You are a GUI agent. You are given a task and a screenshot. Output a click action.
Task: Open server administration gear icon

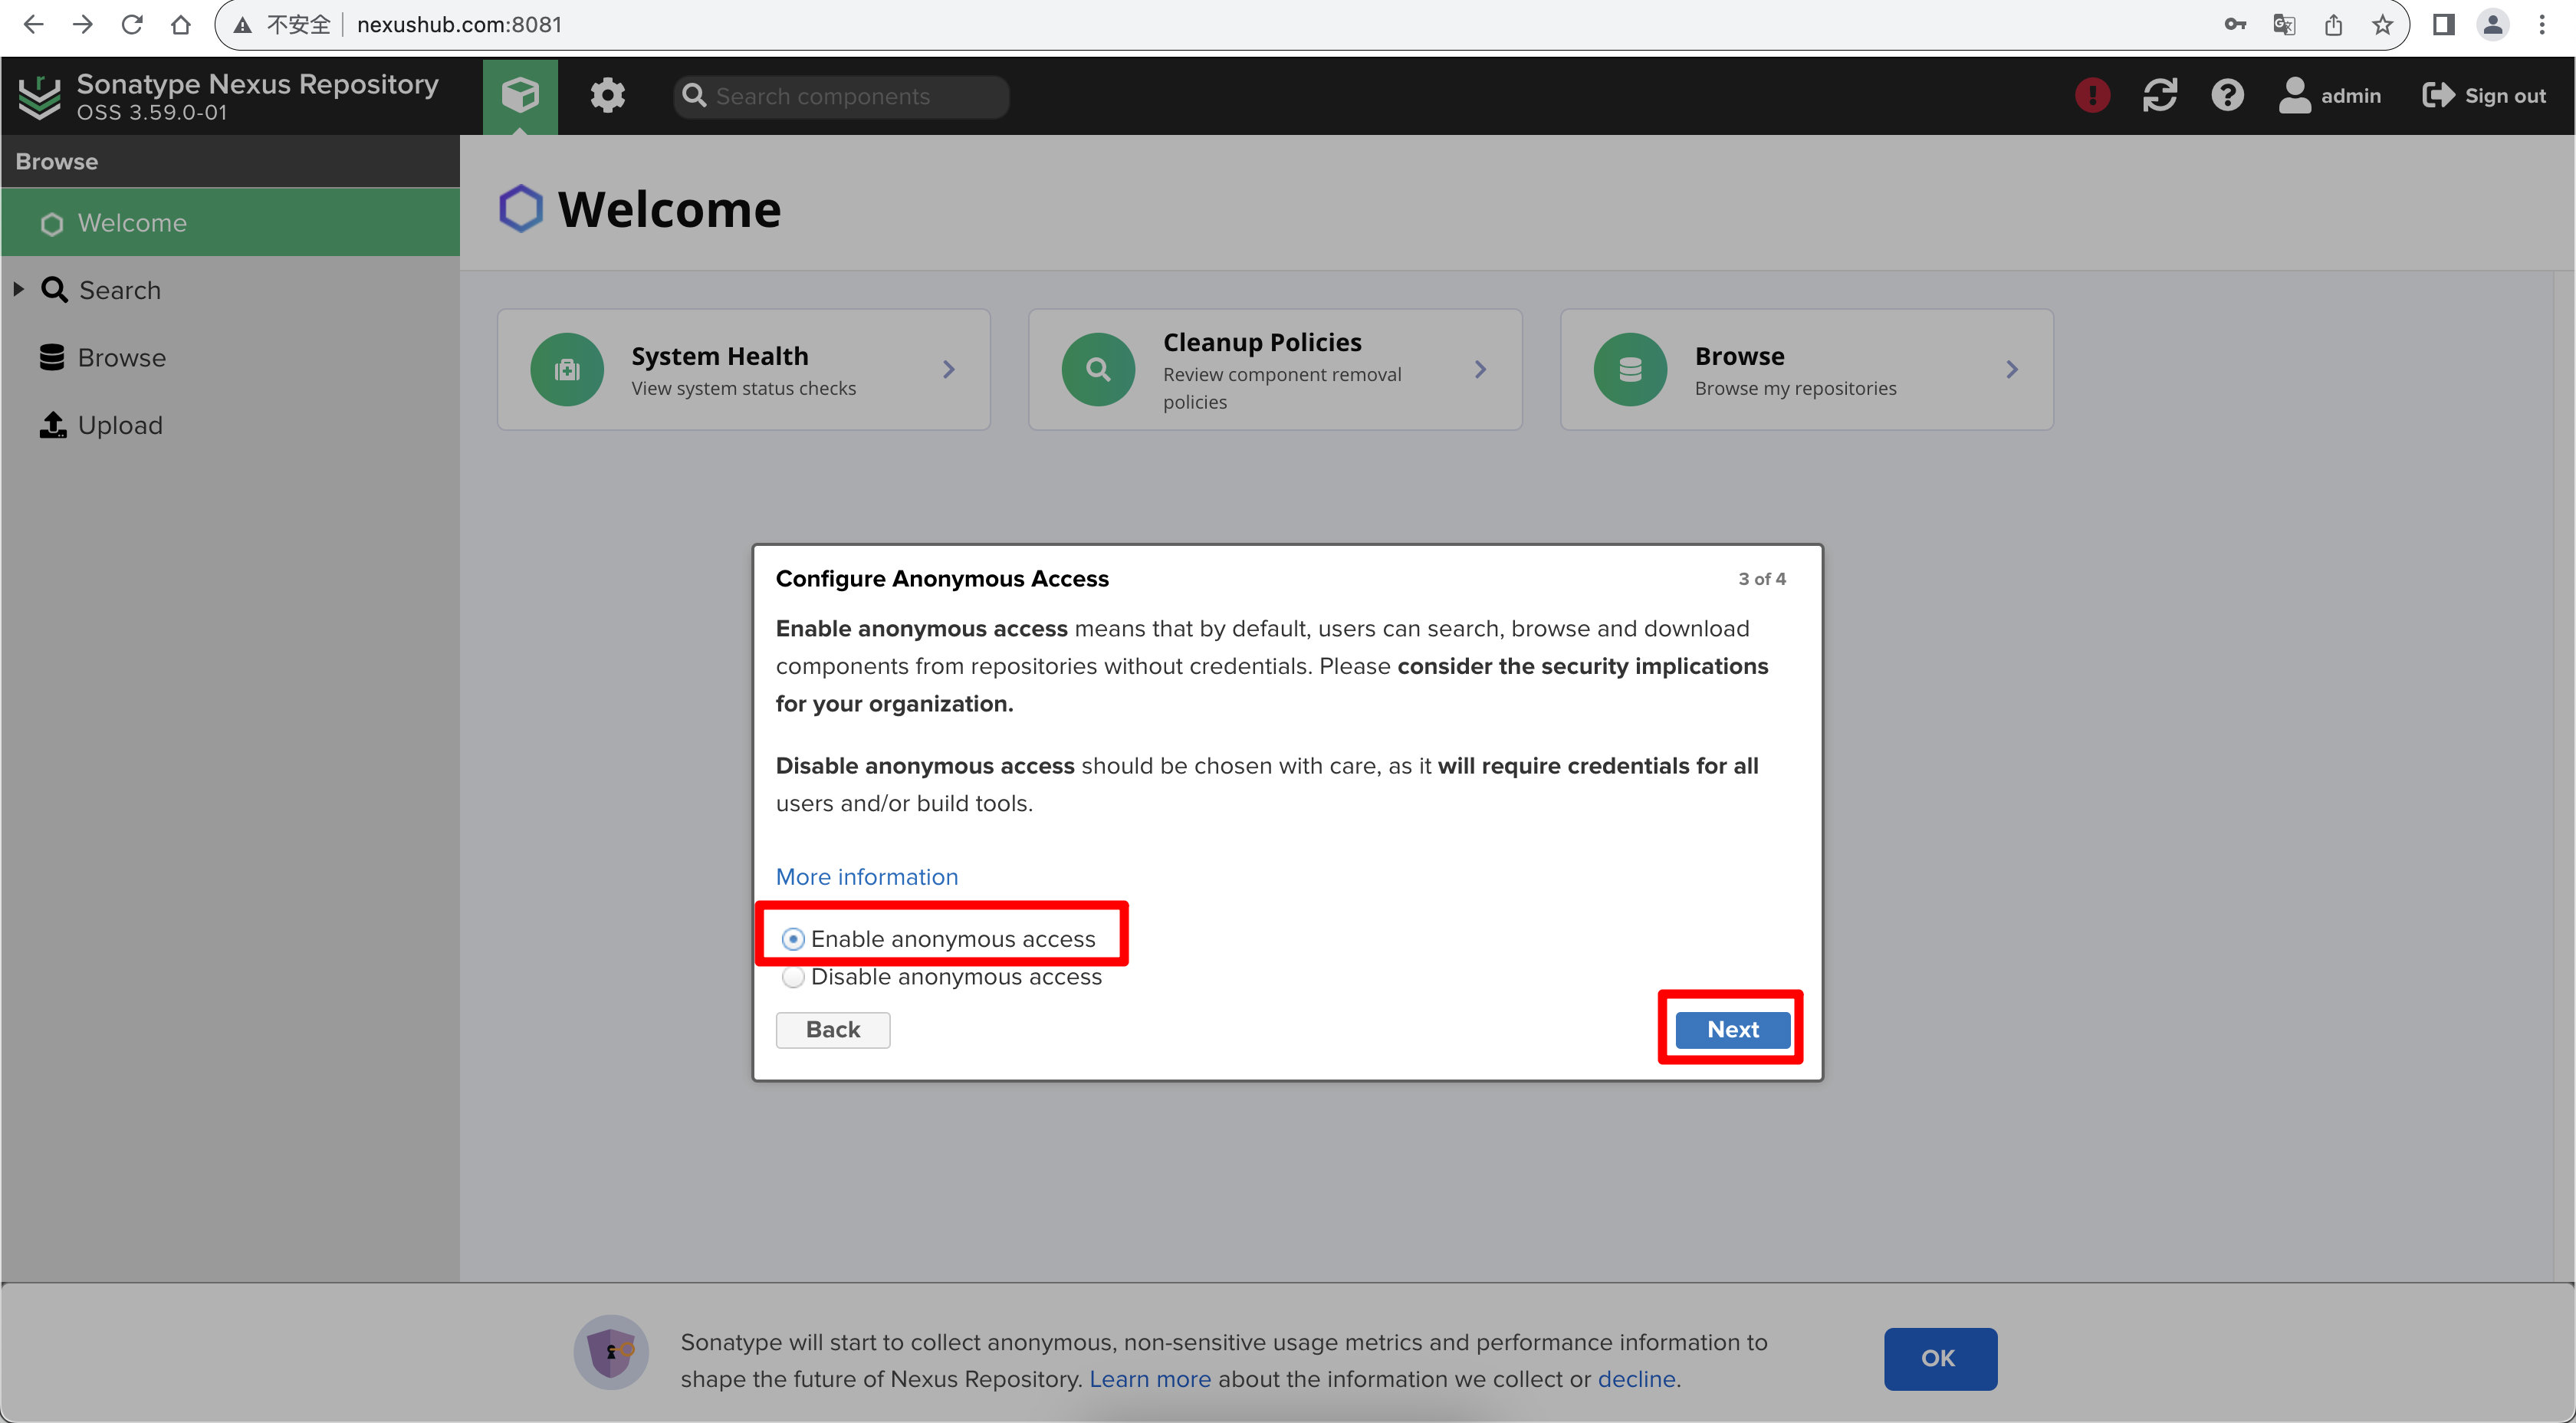coord(607,96)
